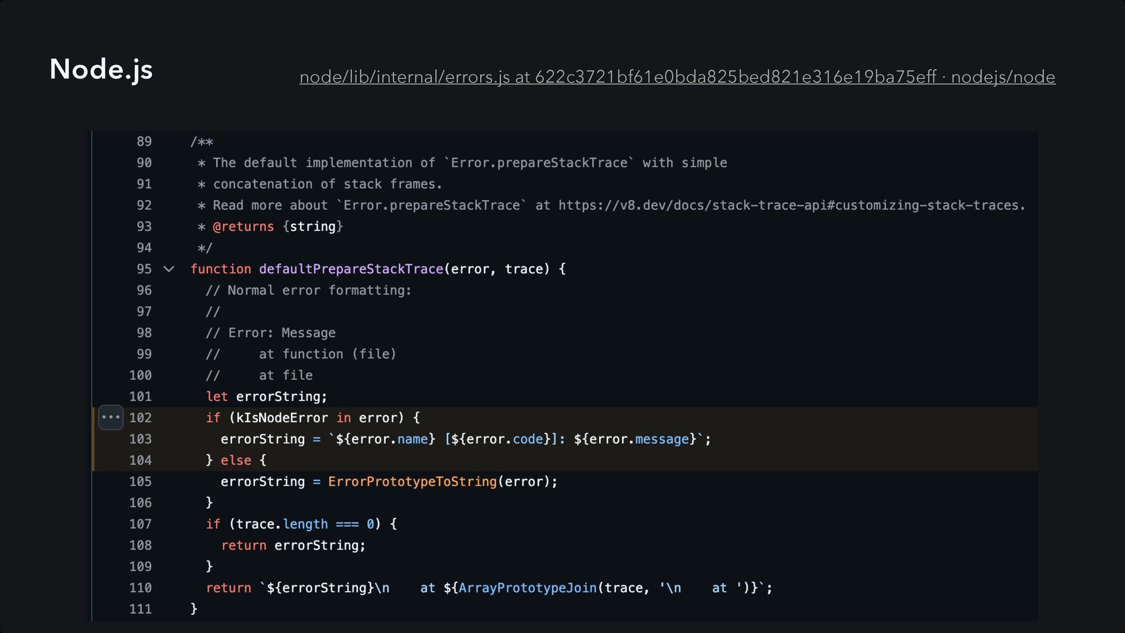Click line number 102
The height and width of the screenshot is (633, 1125).
click(141, 417)
